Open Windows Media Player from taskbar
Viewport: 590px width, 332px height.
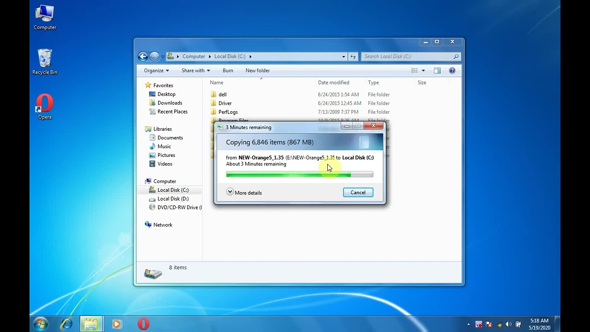[x=117, y=324]
